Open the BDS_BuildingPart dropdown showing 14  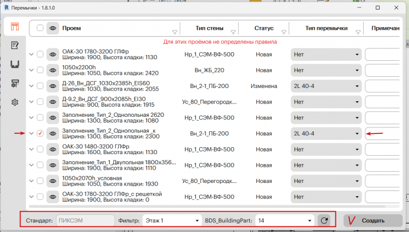click(284, 220)
